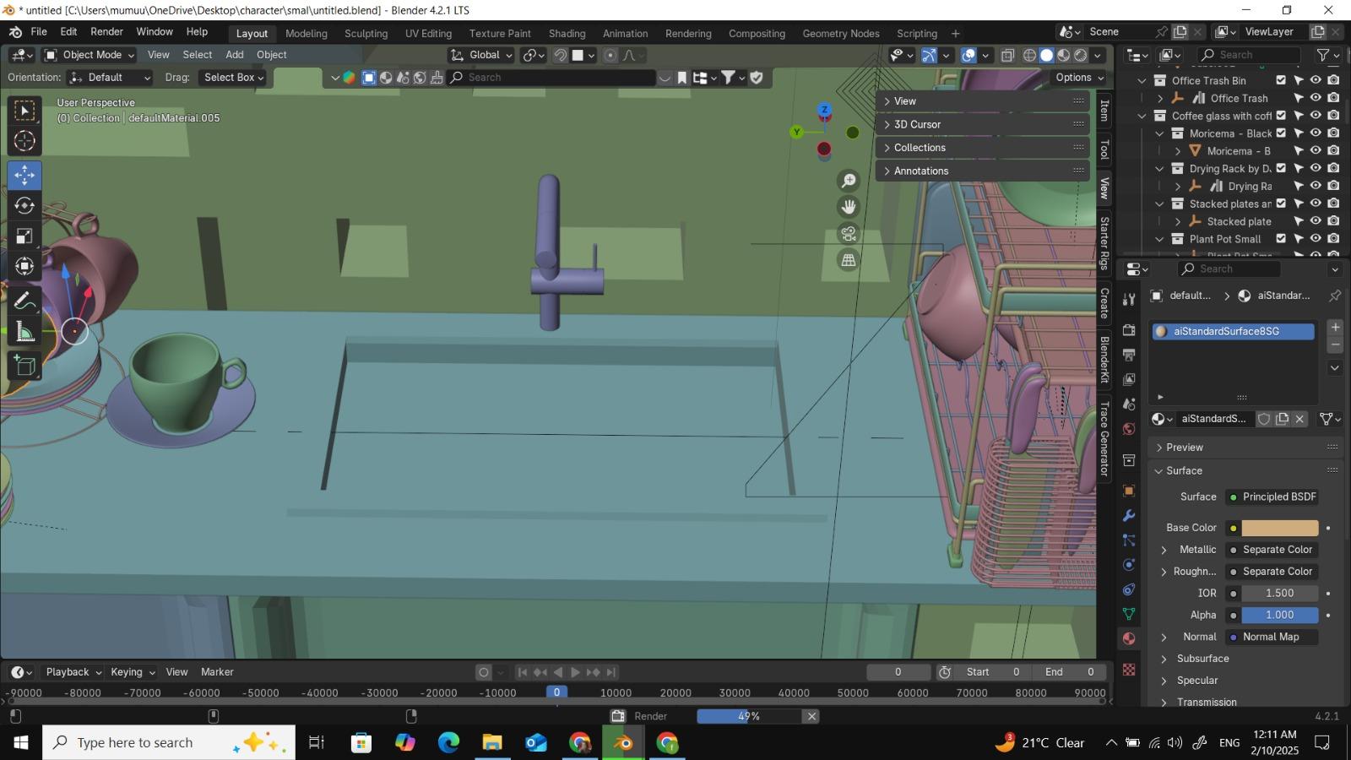Activate the Rotate tool
The height and width of the screenshot is (760, 1351).
(24, 206)
